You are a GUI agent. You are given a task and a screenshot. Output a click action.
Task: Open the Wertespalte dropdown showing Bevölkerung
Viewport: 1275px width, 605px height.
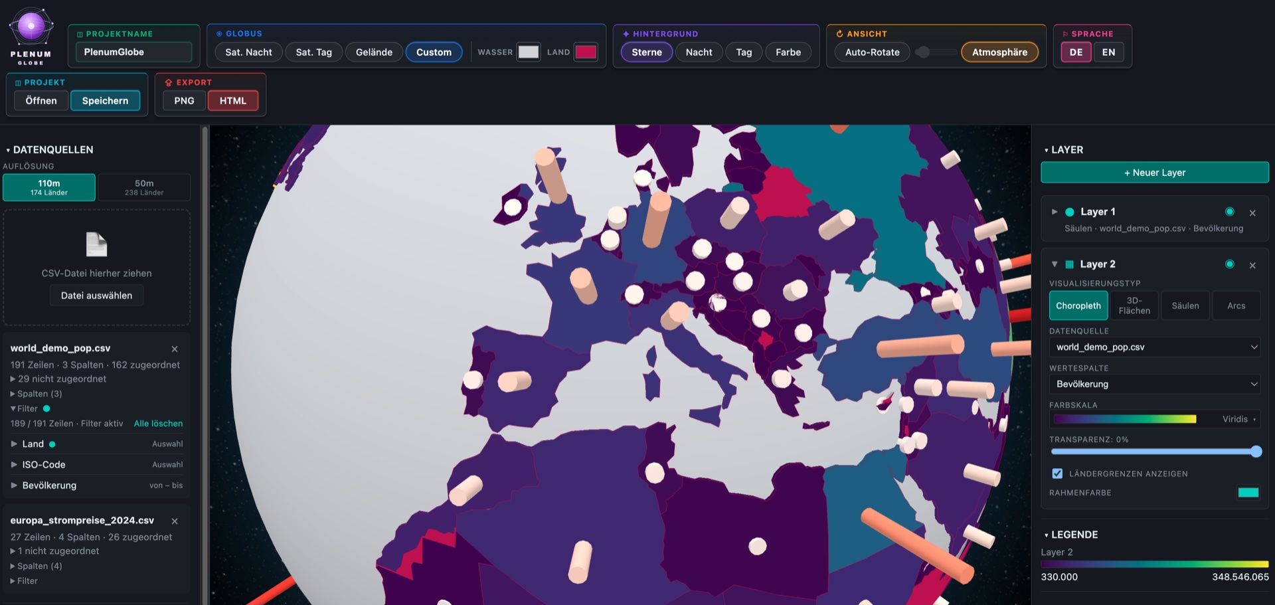(1155, 384)
